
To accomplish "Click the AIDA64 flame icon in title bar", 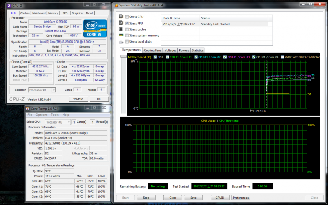I will (x=116, y=5).
